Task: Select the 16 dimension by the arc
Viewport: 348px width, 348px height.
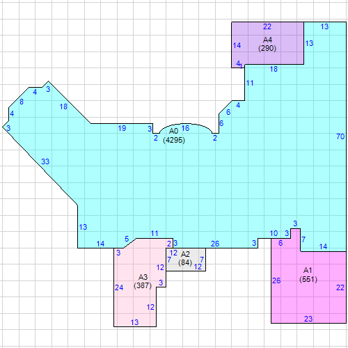Action: click(x=185, y=128)
